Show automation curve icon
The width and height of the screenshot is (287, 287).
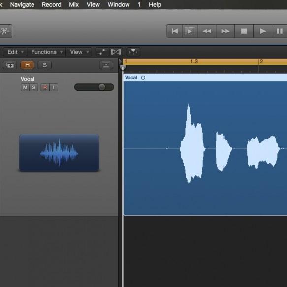pos(102,52)
